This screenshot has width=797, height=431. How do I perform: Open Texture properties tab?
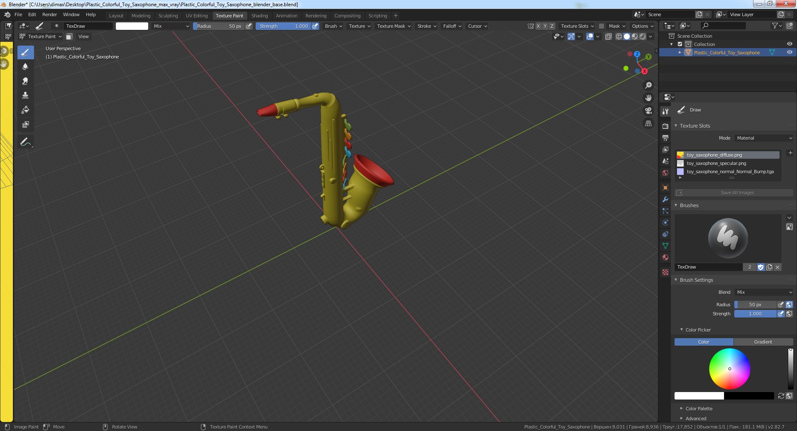click(665, 272)
